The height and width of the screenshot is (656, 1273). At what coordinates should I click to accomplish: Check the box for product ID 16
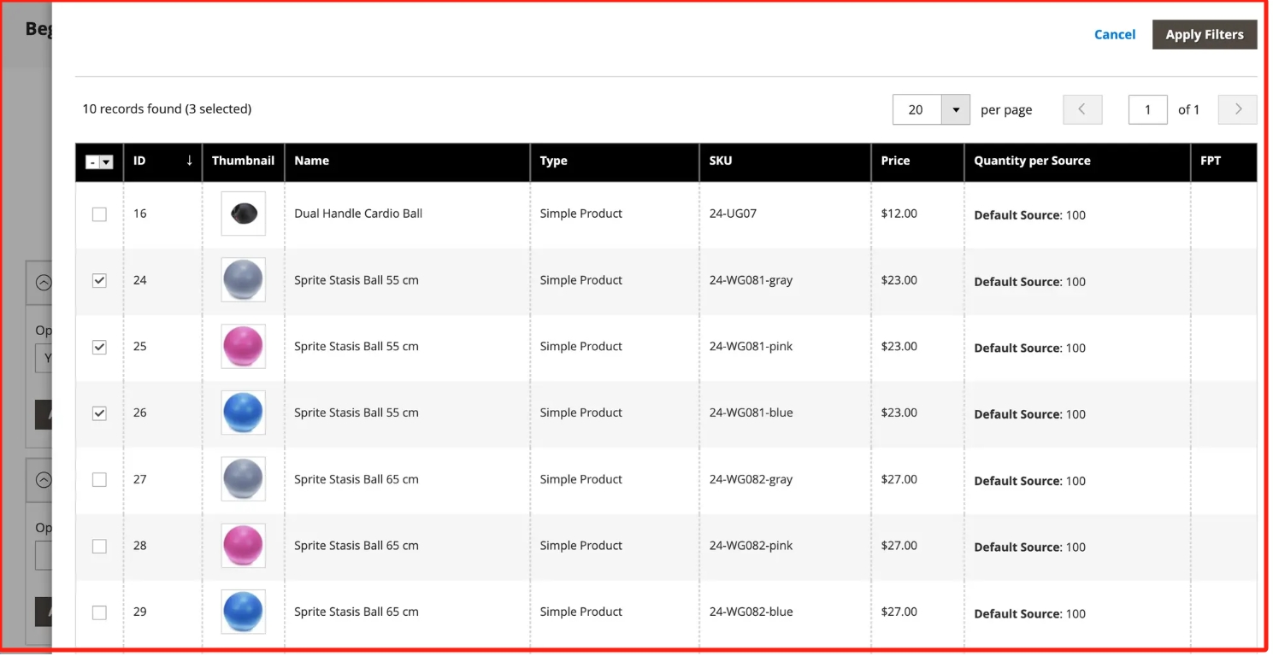click(99, 214)
